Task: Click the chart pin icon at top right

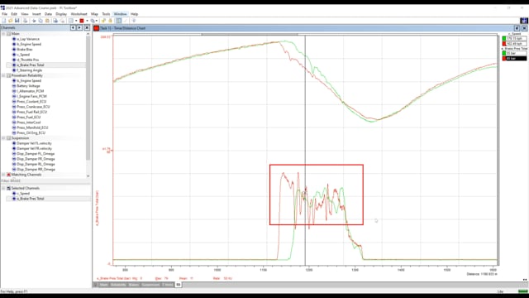Action: [x=517, y=28]
